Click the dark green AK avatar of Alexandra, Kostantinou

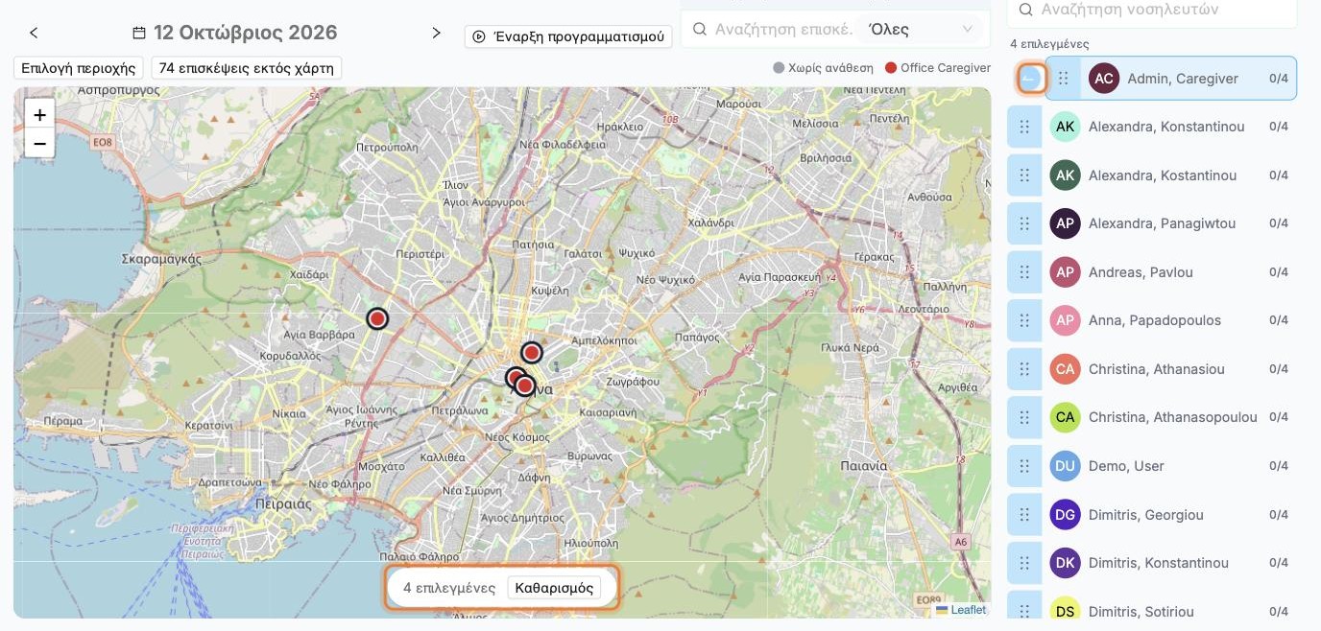[x=1065, y=175]
